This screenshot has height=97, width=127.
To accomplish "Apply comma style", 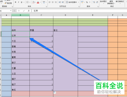I will [90, 2].
